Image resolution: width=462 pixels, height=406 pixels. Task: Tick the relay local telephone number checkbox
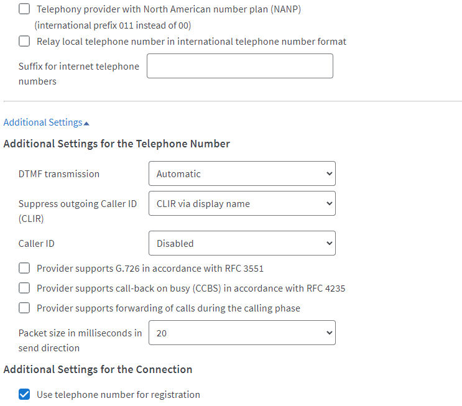click(24, 42)
